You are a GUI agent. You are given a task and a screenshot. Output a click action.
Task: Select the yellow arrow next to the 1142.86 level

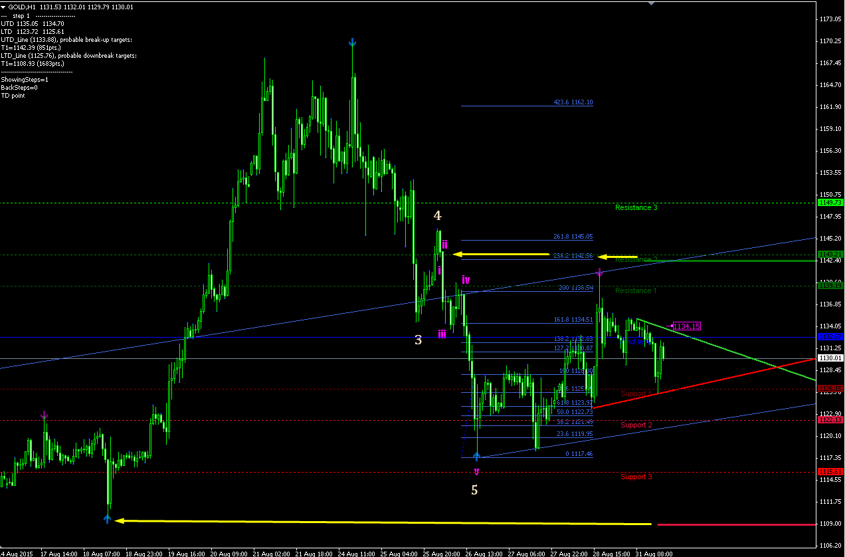coord(617,257)
